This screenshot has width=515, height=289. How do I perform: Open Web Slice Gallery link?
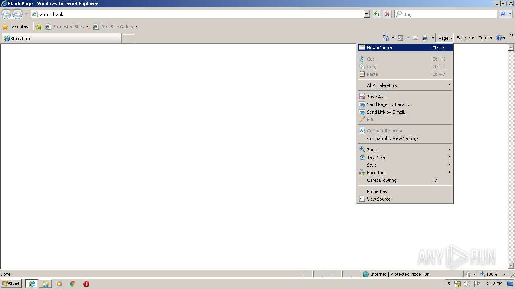(115, 27)
